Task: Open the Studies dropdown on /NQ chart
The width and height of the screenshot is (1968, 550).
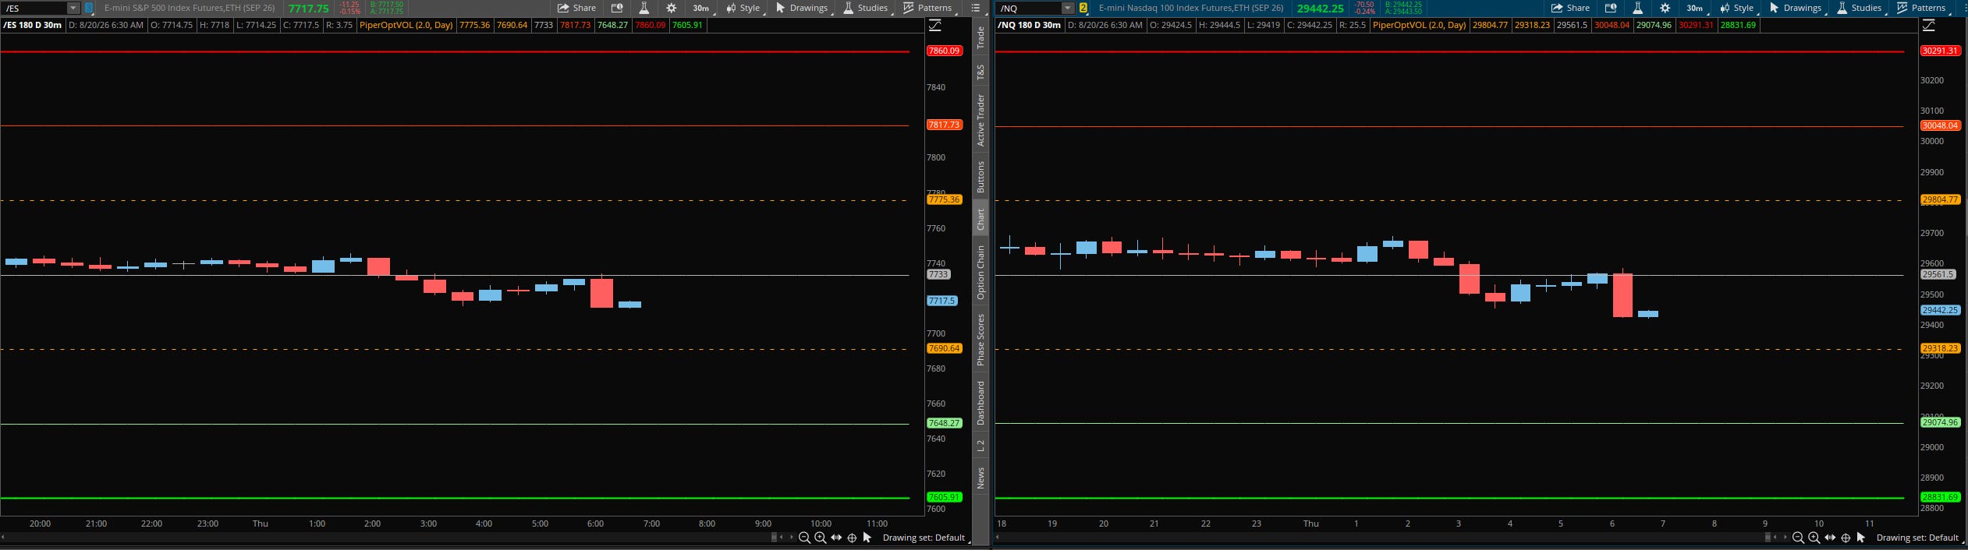Action: (x=1860, y=8)
